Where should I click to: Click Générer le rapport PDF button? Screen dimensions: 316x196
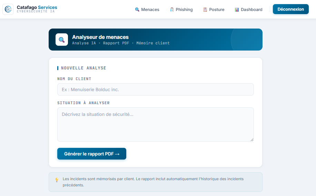click(92, 154)
